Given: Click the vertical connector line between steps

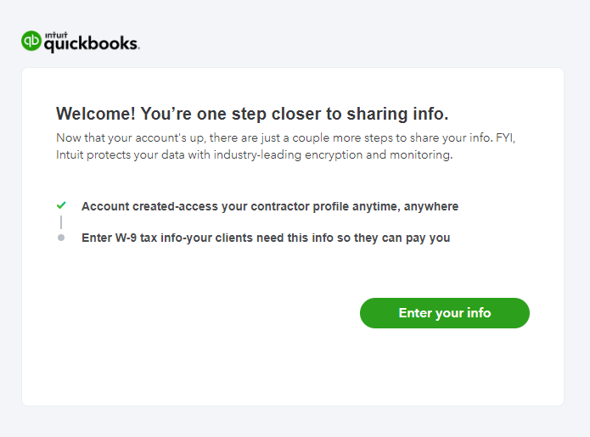Looking at the screenshot, I should tap(61, 222).
